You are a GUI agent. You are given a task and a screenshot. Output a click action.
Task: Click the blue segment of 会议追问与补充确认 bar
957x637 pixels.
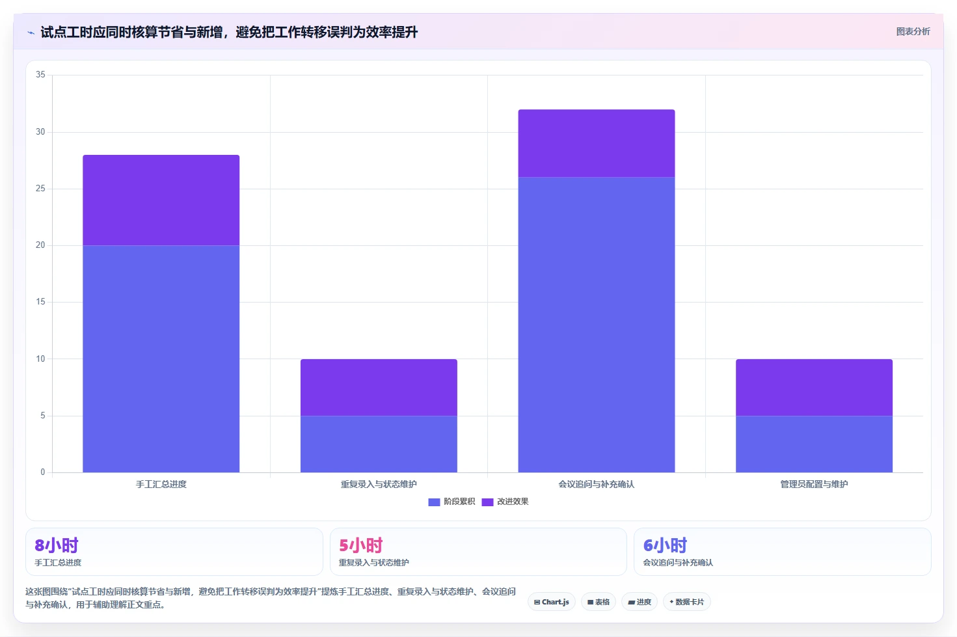click(x=597, y=325)
